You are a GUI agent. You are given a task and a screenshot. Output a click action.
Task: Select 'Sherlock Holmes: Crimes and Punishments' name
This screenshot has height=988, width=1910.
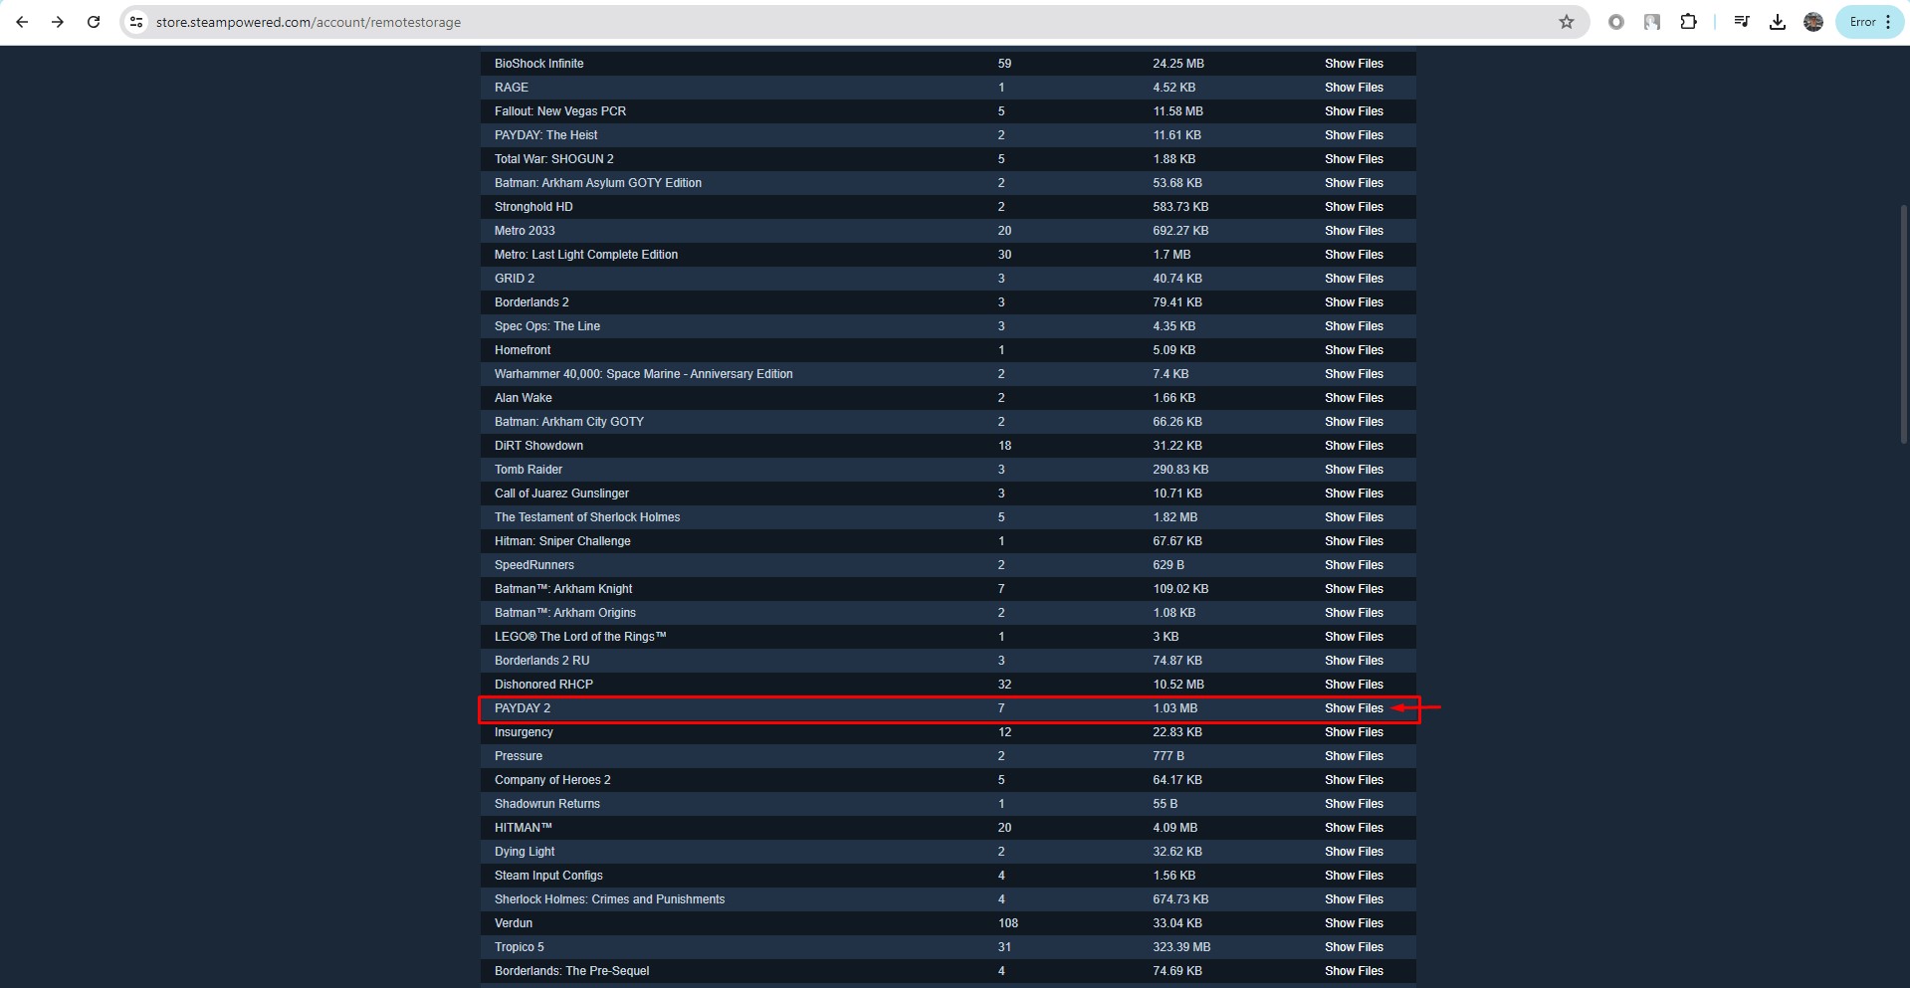click(610, 899)
